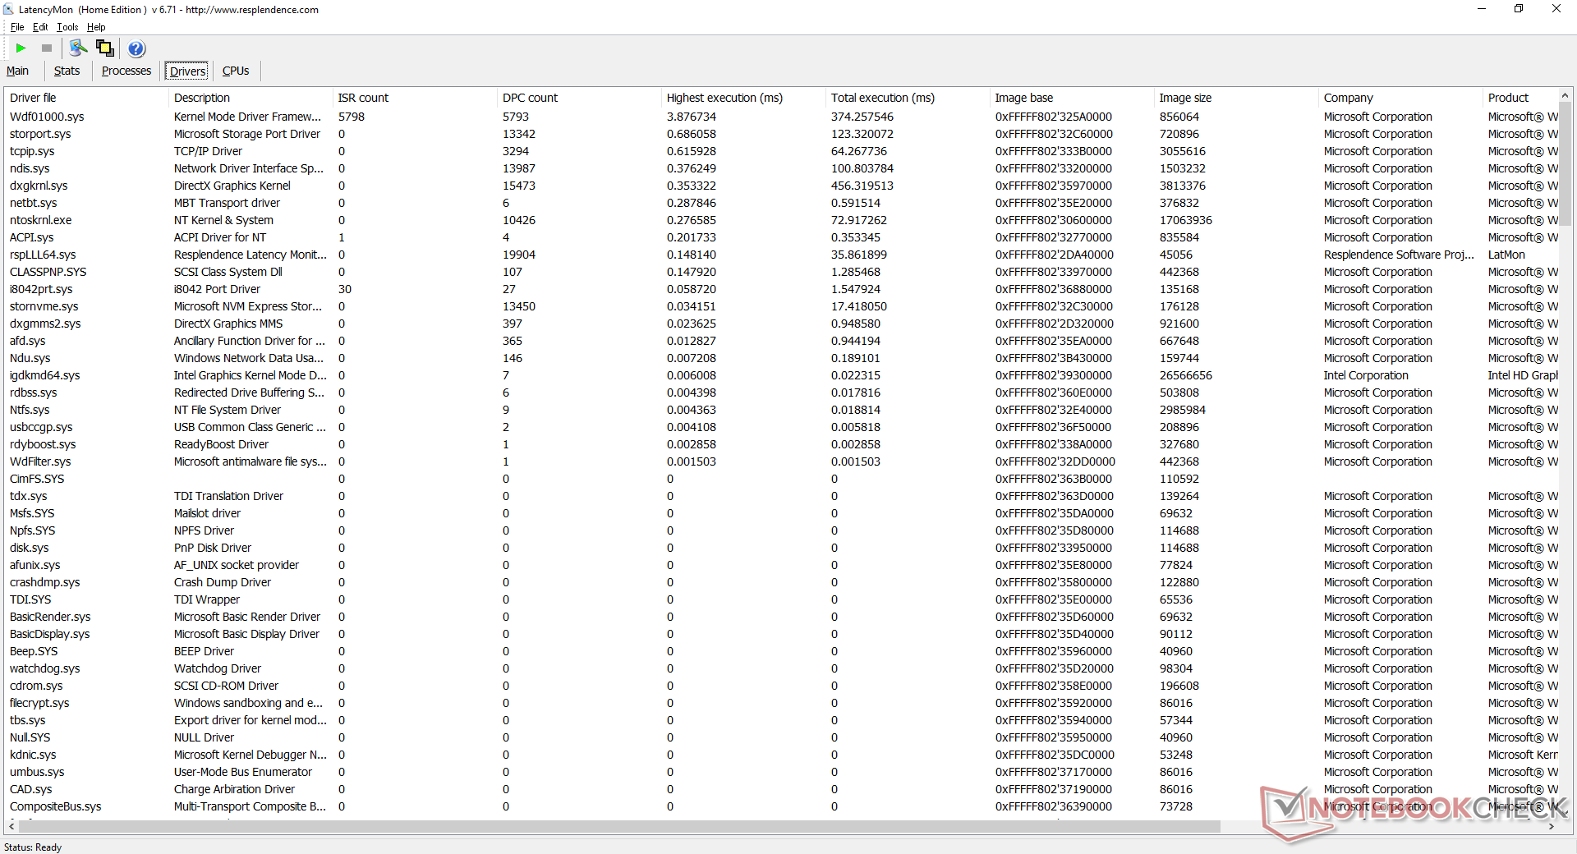This screenshot has width=1577, height=854.
Task: Click highest execution value 3.876734
Action: [x=691, y=117]
